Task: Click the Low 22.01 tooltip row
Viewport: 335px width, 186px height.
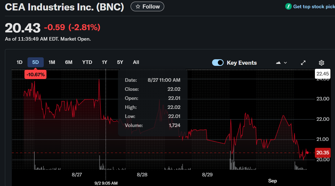Action: tap(153, 116)
